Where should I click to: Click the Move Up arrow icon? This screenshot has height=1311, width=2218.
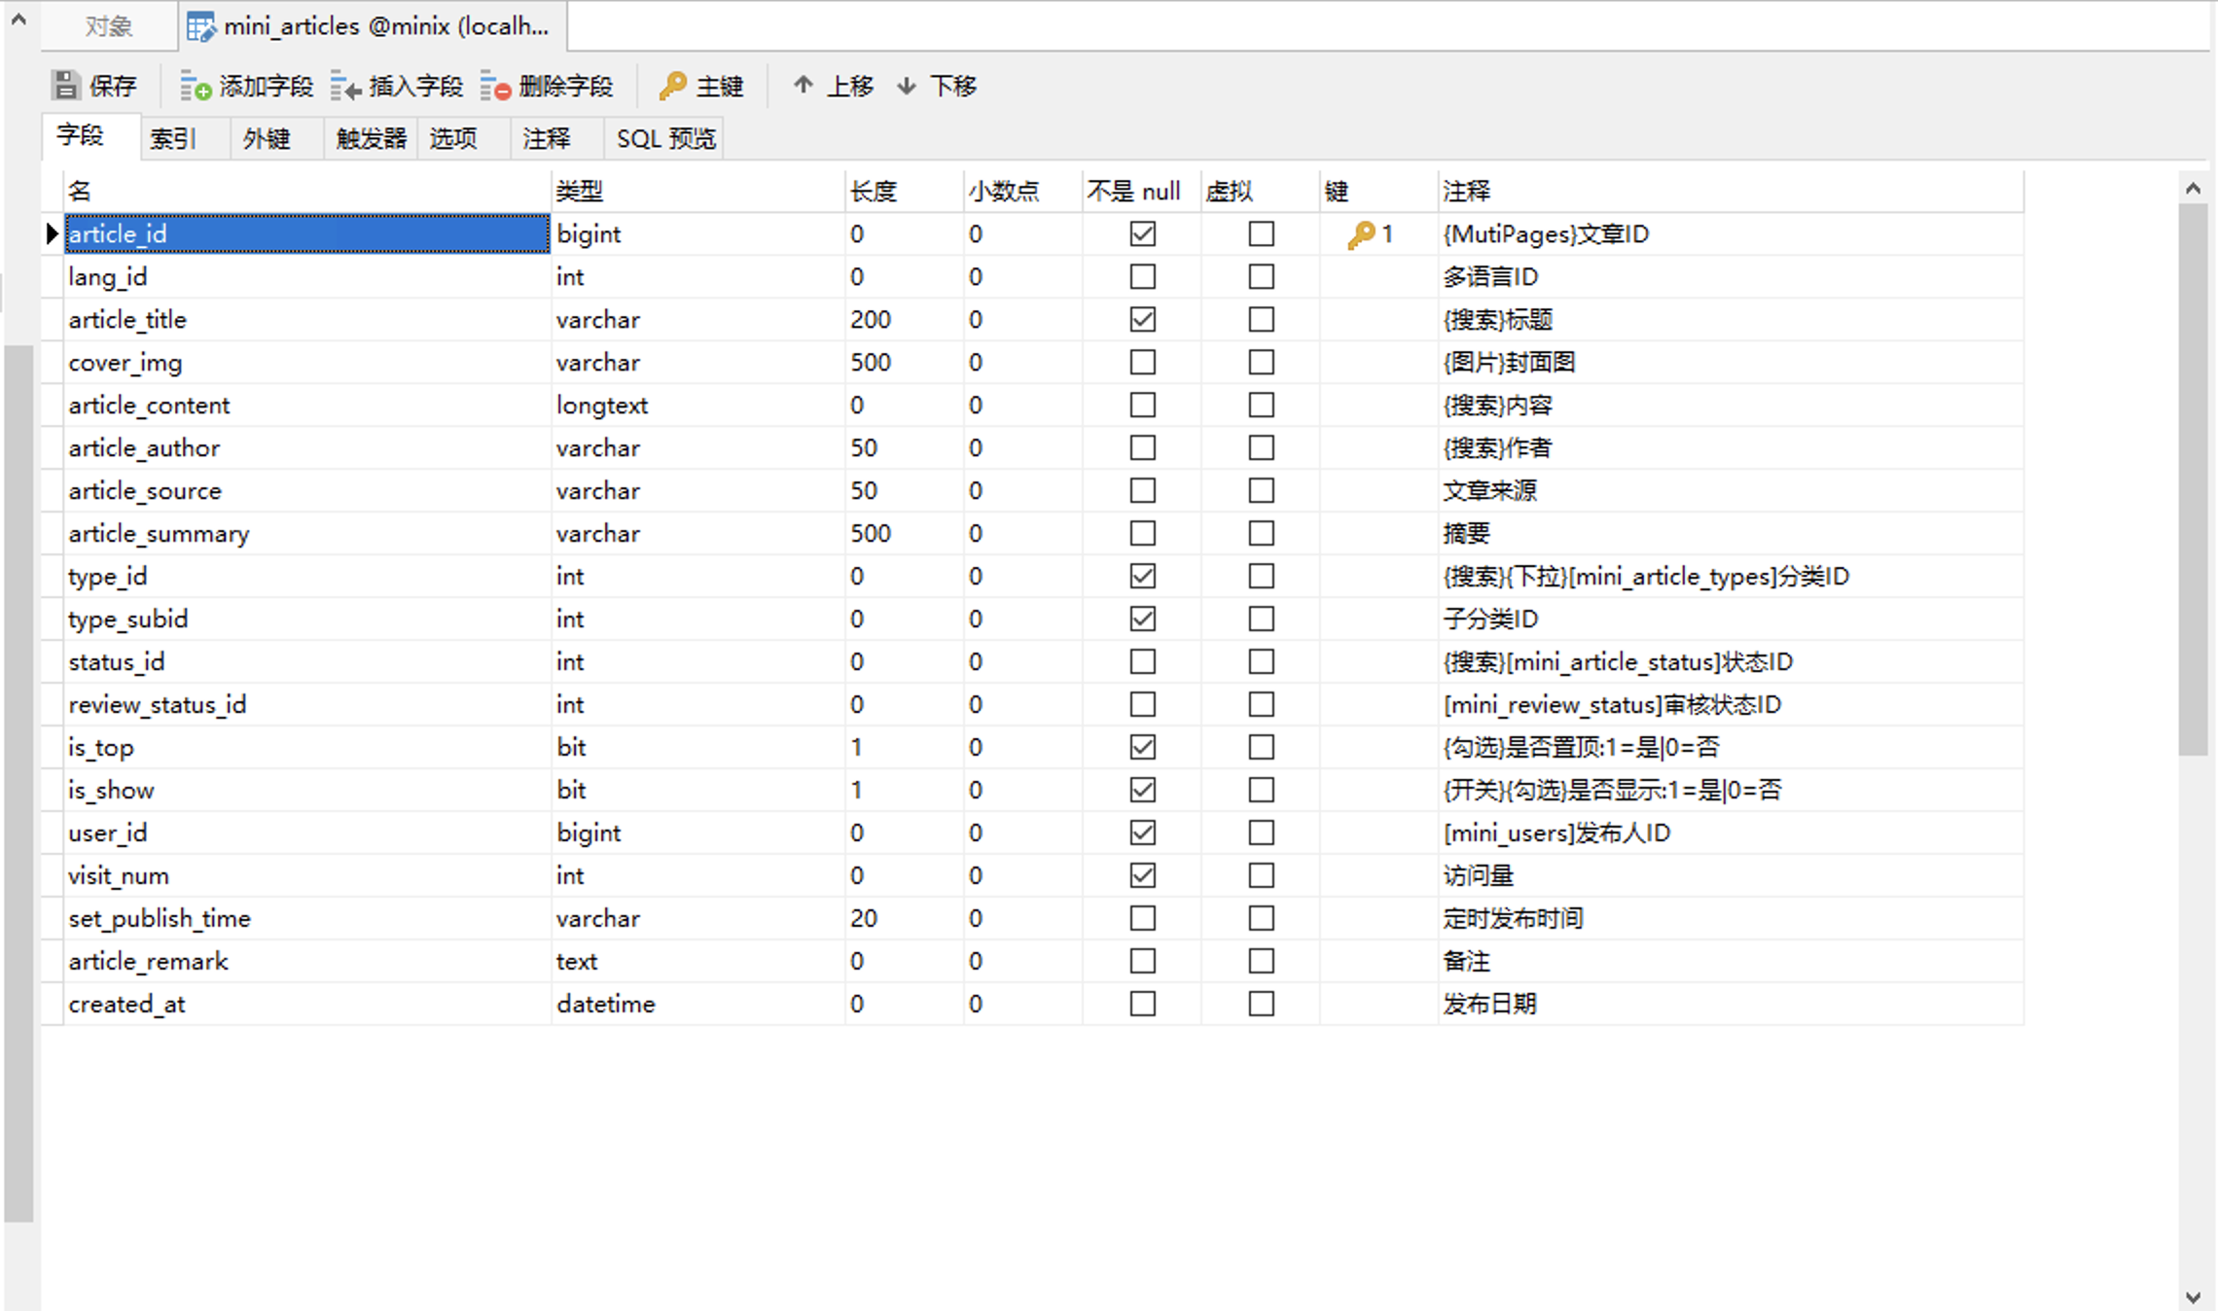pyautogui.click(x=803, y=86)
